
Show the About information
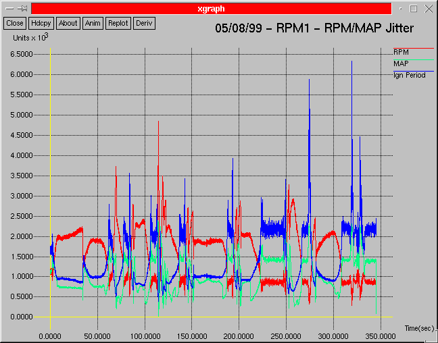pos(68,23)
